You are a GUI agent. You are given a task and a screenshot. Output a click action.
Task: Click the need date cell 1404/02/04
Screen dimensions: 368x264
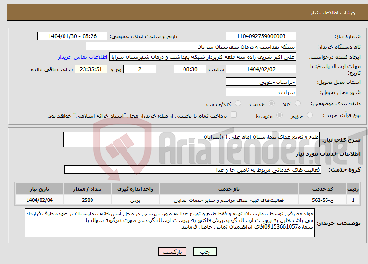pyautogui.click(x=39, y=200)
